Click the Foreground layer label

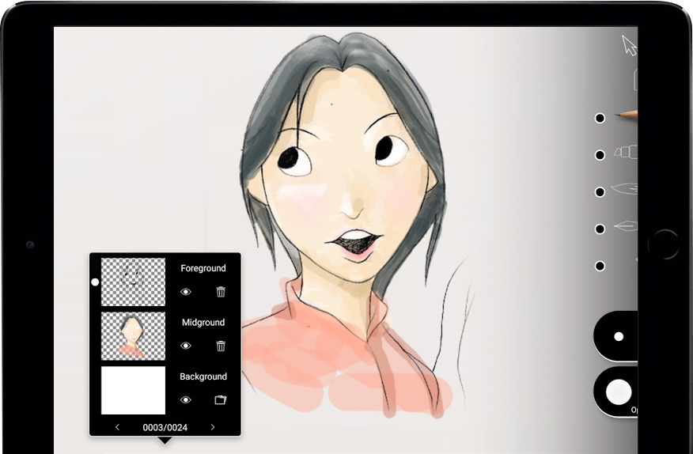coord(203,268)
